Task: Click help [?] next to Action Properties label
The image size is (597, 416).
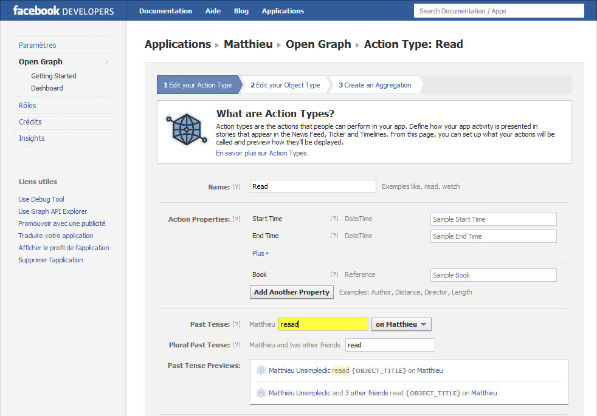Action: click(236, 219)
